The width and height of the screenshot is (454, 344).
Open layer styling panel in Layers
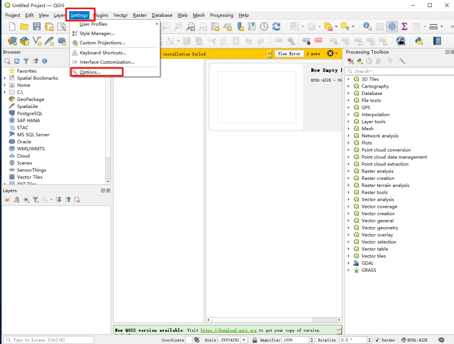coord(8,200)
